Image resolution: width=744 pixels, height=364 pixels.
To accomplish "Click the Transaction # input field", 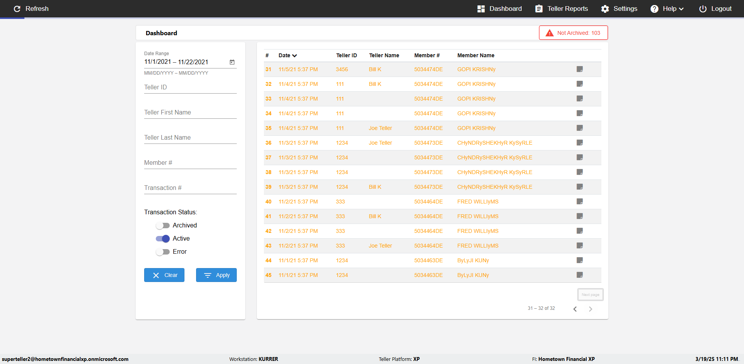I will 190,188.
